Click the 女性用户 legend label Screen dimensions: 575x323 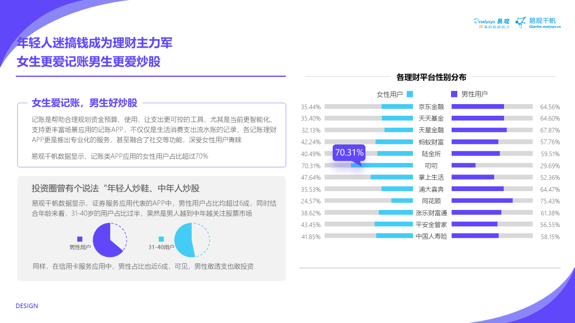click(x=389, y=94)
